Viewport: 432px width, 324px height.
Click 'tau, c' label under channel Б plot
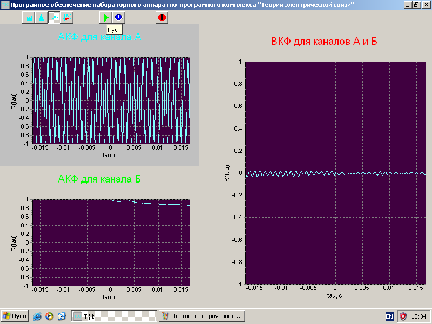click(110, 297)
